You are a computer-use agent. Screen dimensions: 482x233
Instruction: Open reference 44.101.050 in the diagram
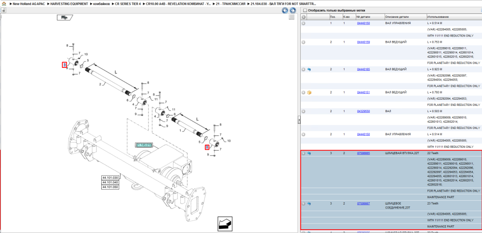[110, 187]
